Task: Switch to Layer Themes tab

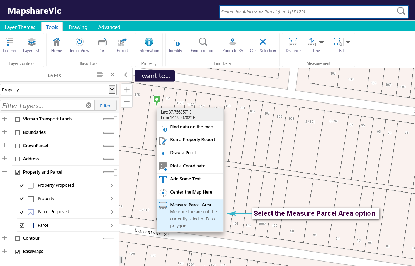Action: [20, 27]
